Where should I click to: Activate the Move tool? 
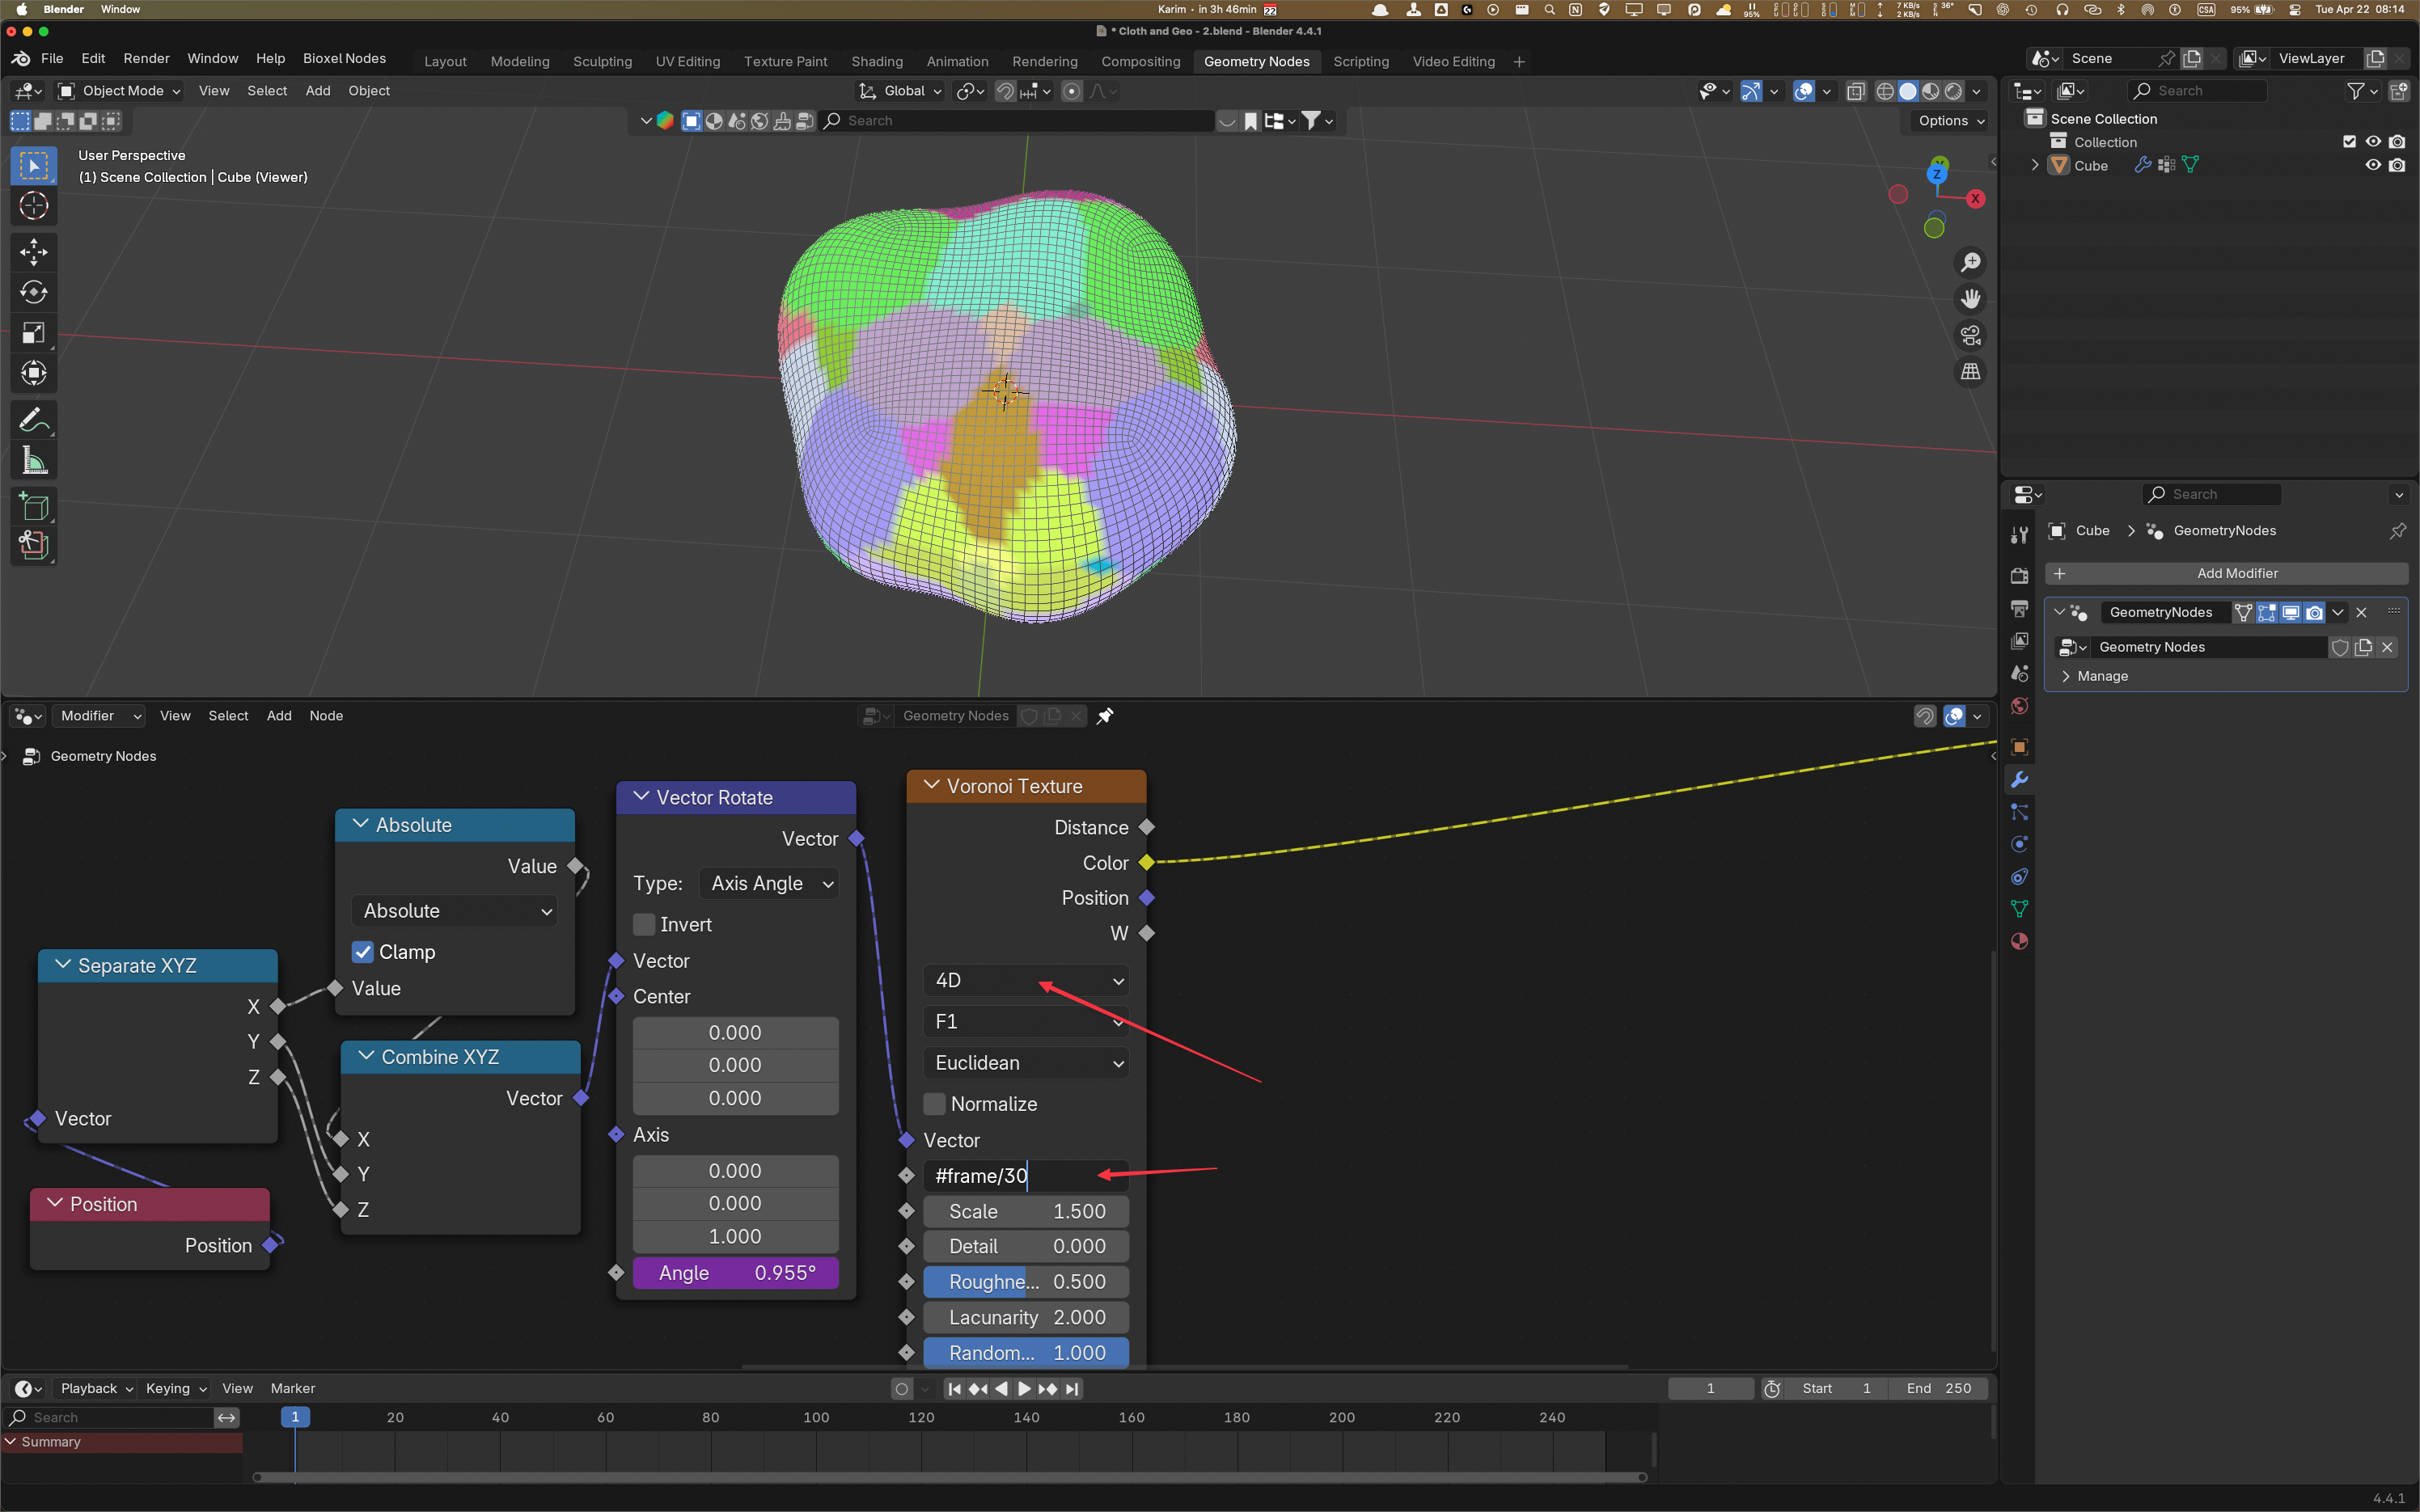[x=34, y=252]
